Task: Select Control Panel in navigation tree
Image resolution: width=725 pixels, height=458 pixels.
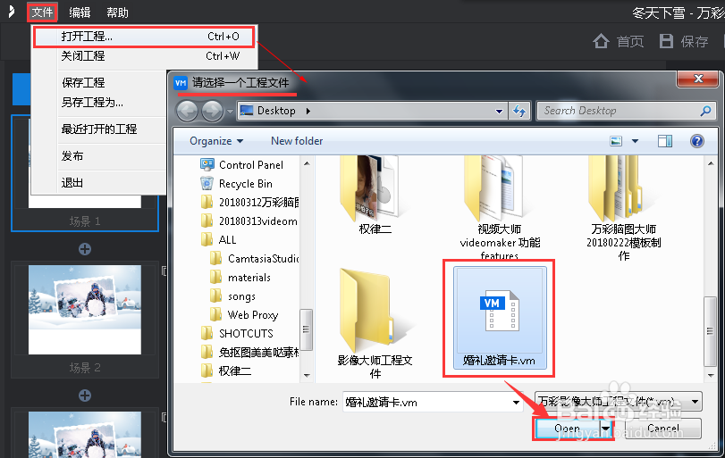Action: [x=242, y=165]
